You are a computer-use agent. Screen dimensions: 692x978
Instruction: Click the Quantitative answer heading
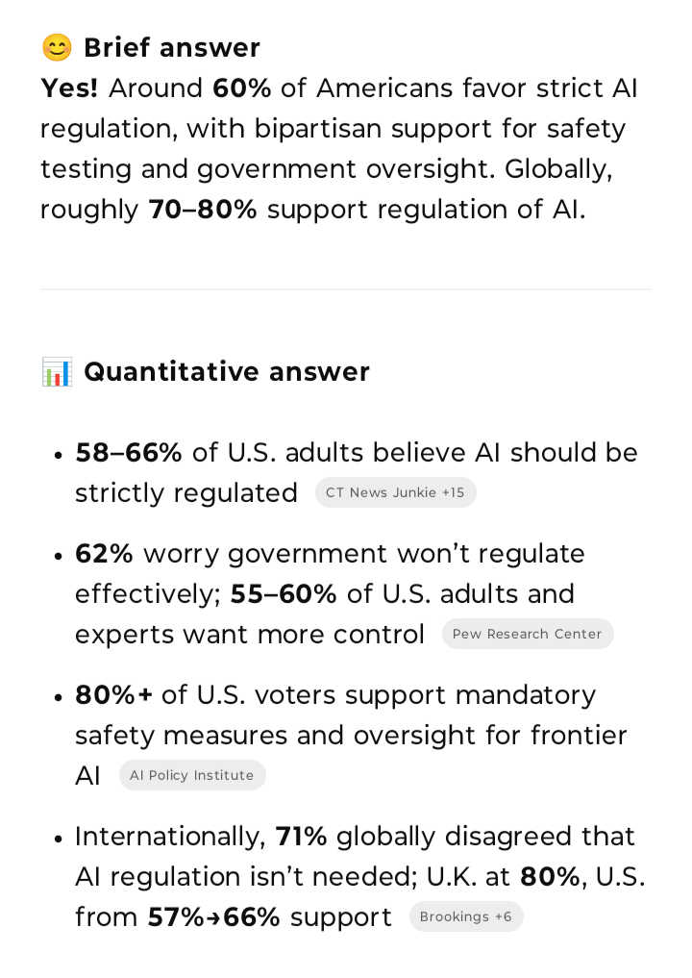pos(227,372)
